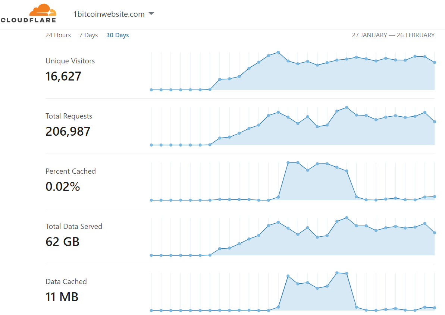The width and height of the screenshot is (445, 315).
Task: Click the 16,627 unique visitors count
Action: tap(63, 76)
